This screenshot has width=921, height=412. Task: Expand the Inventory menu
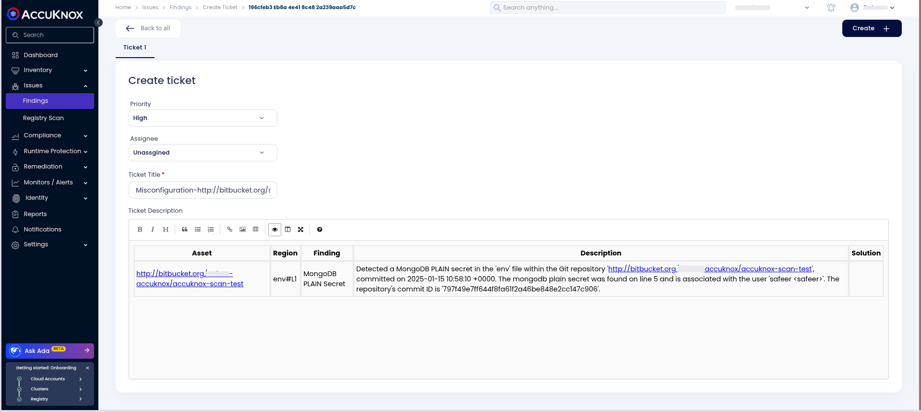tap(85, 71)
